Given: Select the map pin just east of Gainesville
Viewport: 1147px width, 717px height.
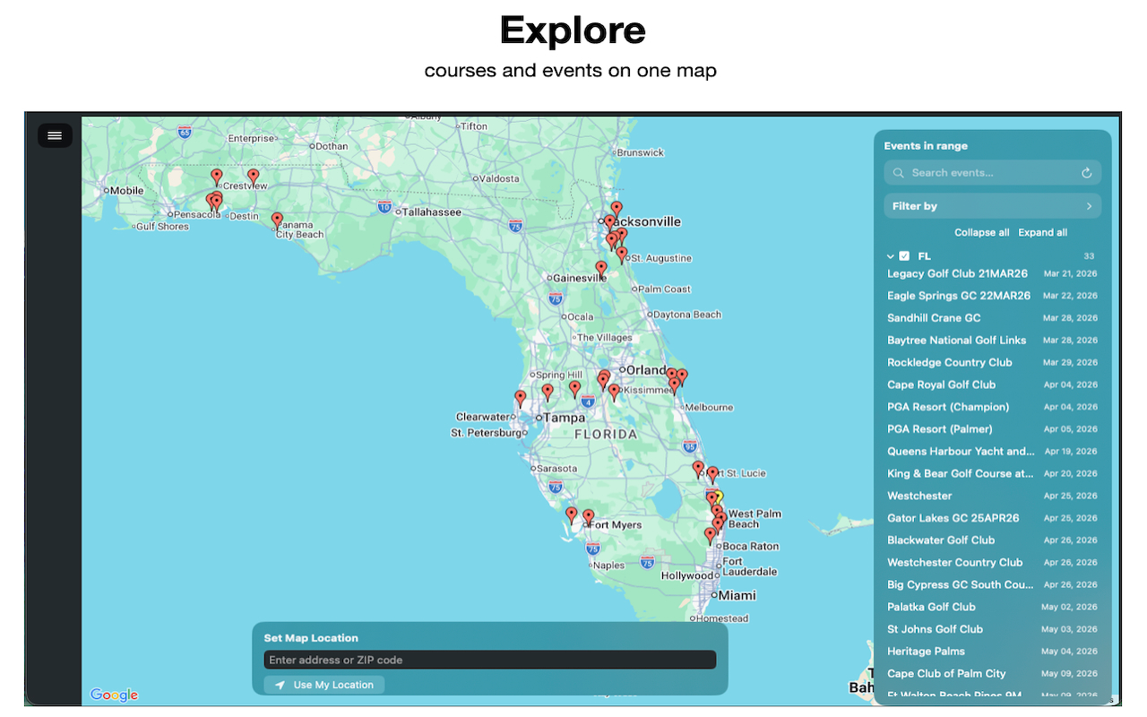Looking at the screenshot, I should pyautogui.click(x=601, y=268).
